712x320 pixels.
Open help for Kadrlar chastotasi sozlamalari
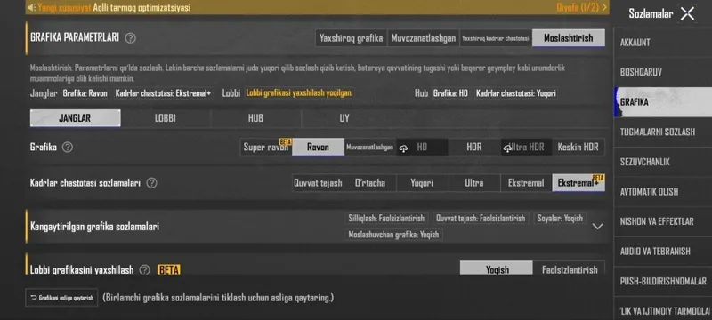pos(151,183)
